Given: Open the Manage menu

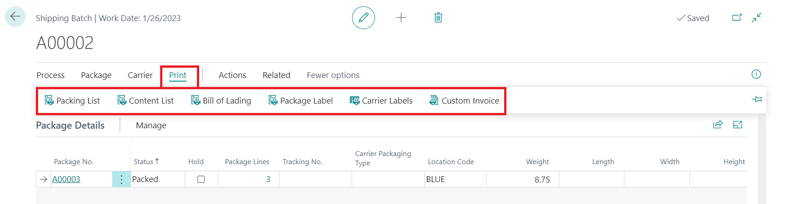Looking at the screenshot, I should tap(151, 126).
